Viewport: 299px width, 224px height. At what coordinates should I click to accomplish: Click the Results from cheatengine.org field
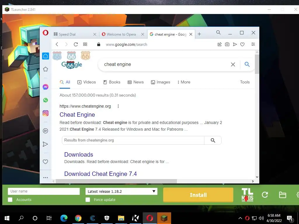[133, 140]
